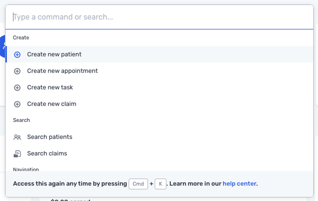Image resolution: width=318 pixels, height=201 pixels.
Task: Click the K key badge in the footer
Action: (x=161, y=184)
